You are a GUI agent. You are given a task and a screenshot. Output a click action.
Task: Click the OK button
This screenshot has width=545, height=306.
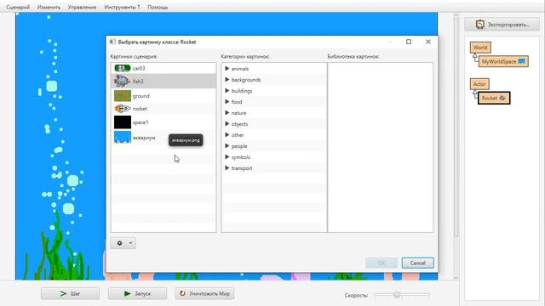(381, 263)
